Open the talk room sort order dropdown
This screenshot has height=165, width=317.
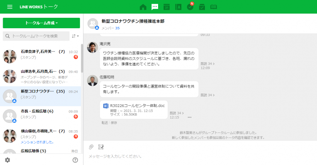[x=75, y=36]
